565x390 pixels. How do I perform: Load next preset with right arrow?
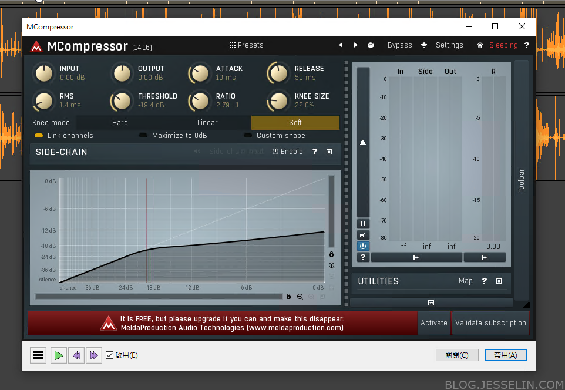tap(356, 45)
